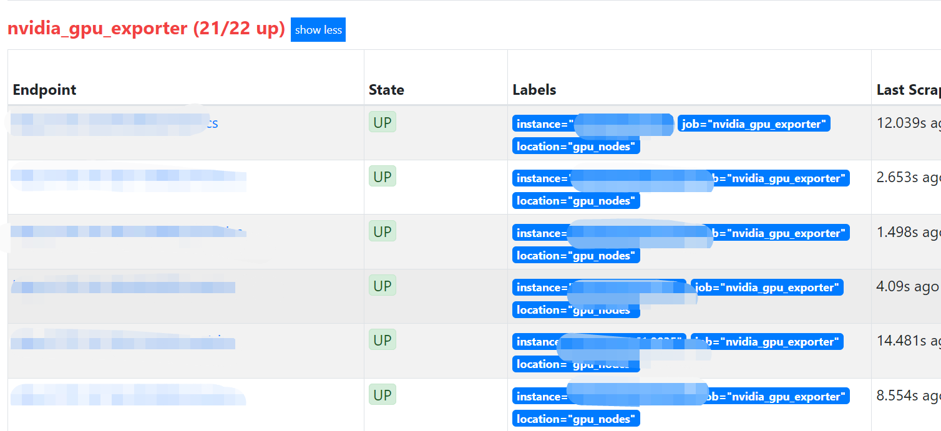Screen dimensions: 941x431
Task: Click the Endpoint column header
Action: (x=45, y=90)
